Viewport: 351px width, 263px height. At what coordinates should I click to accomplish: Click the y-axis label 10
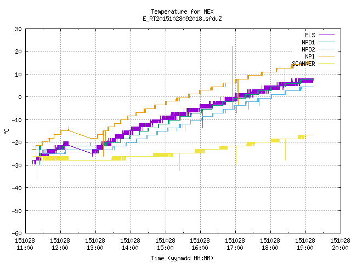click(18, 75)
